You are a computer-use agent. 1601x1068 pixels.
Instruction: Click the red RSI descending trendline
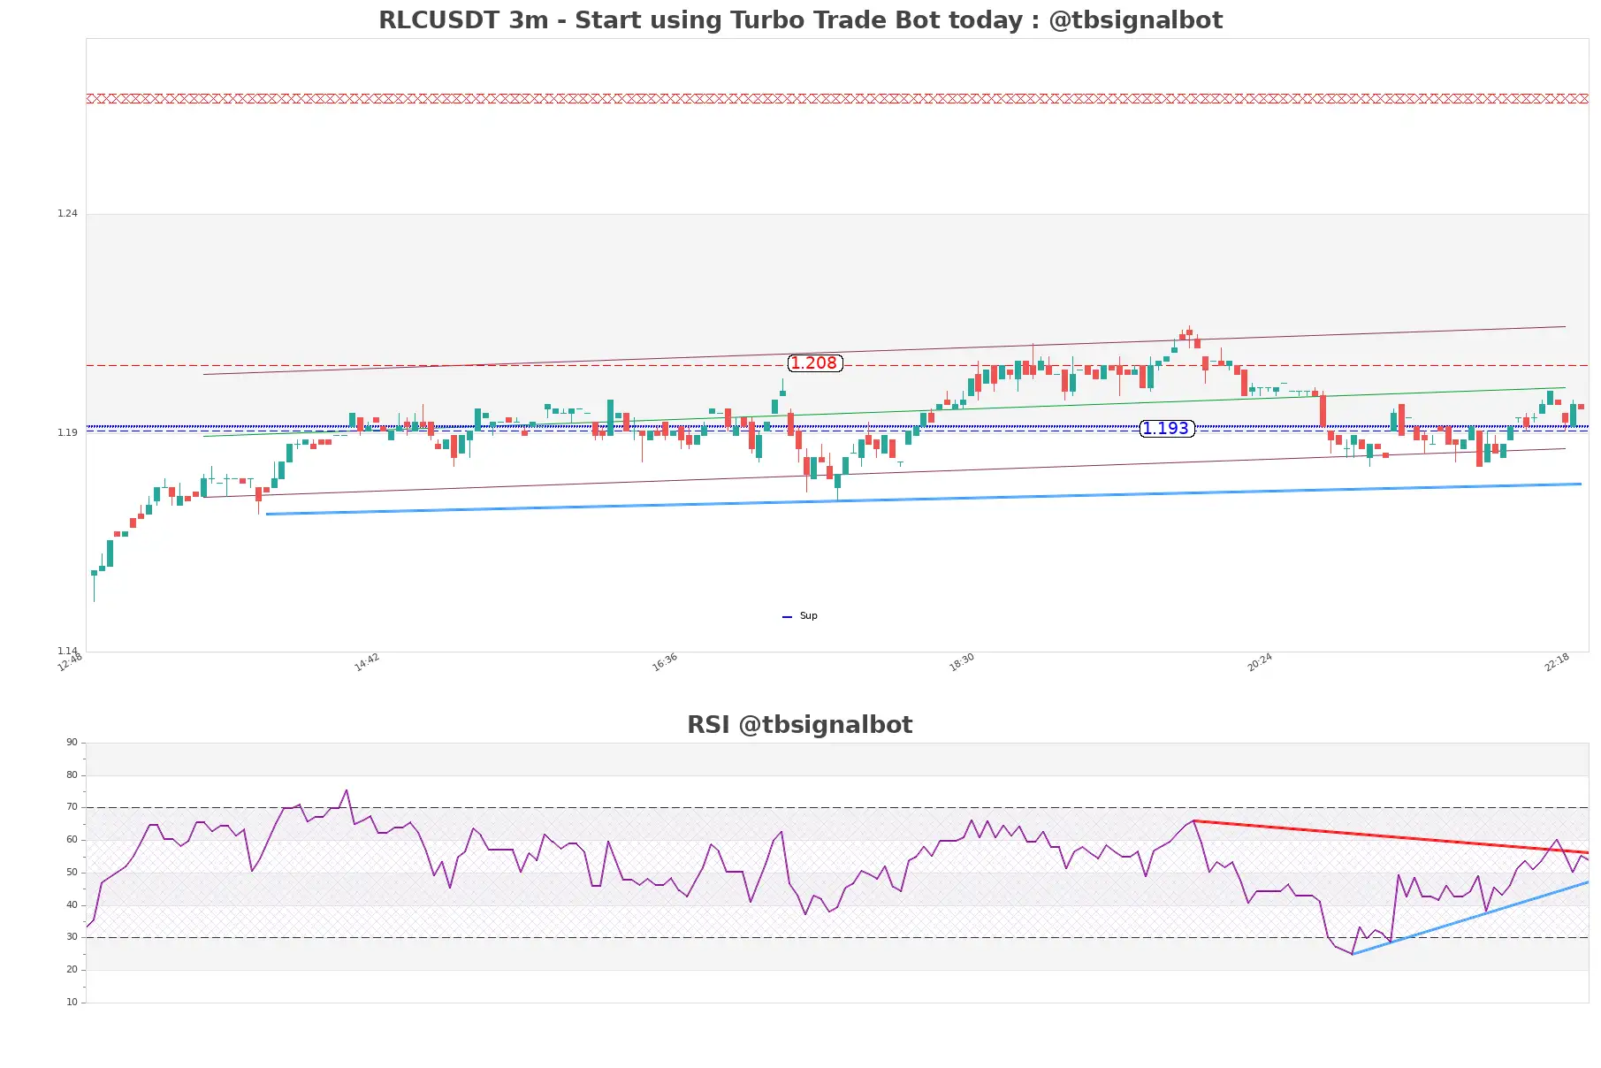1391,837
